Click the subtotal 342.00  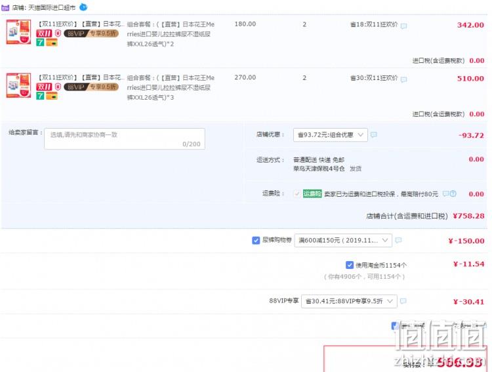tap(470, 25)
